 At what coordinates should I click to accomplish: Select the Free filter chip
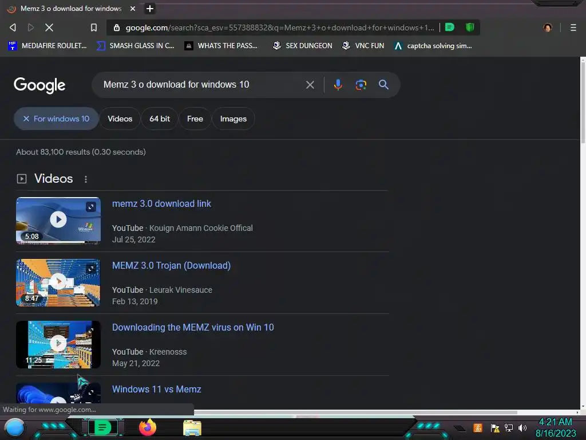(x=195, y=119)
